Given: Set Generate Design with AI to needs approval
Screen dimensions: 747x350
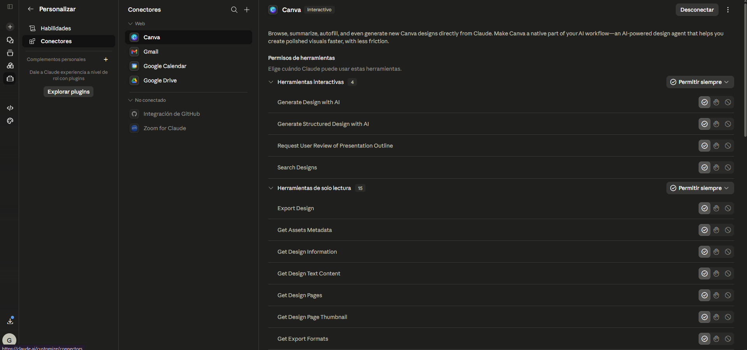Looking at the screenshot, I should point(716,102).
